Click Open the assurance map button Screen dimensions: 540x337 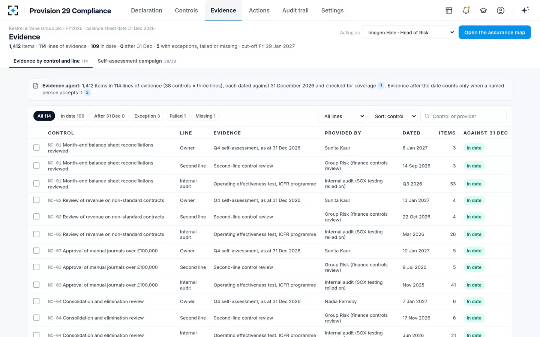point(495,32)
